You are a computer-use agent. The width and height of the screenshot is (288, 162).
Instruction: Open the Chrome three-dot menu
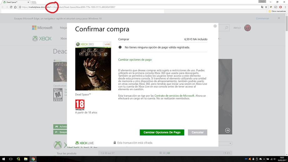pyautogui.click(x=285, y=7)
